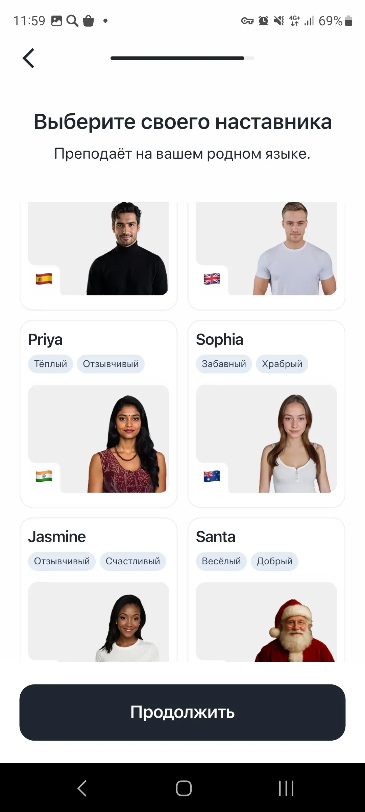The height and width of the screenshot is (812, 365).
Task: Select the Sophia mentor photo
Action: click(x=266, y=438)
